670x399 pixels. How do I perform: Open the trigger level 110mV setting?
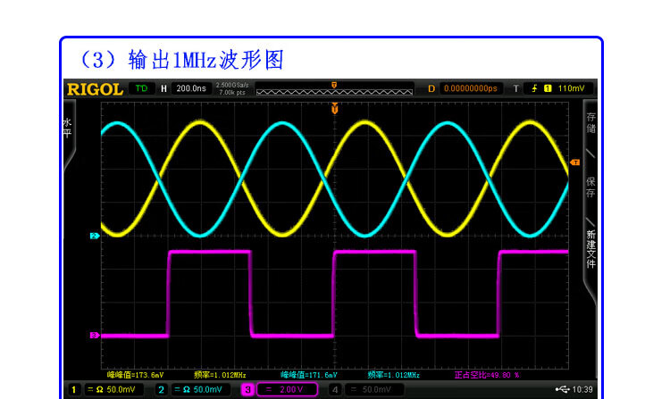571,88
